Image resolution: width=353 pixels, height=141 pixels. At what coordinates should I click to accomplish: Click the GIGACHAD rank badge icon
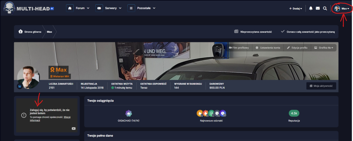tap(128, 113)
